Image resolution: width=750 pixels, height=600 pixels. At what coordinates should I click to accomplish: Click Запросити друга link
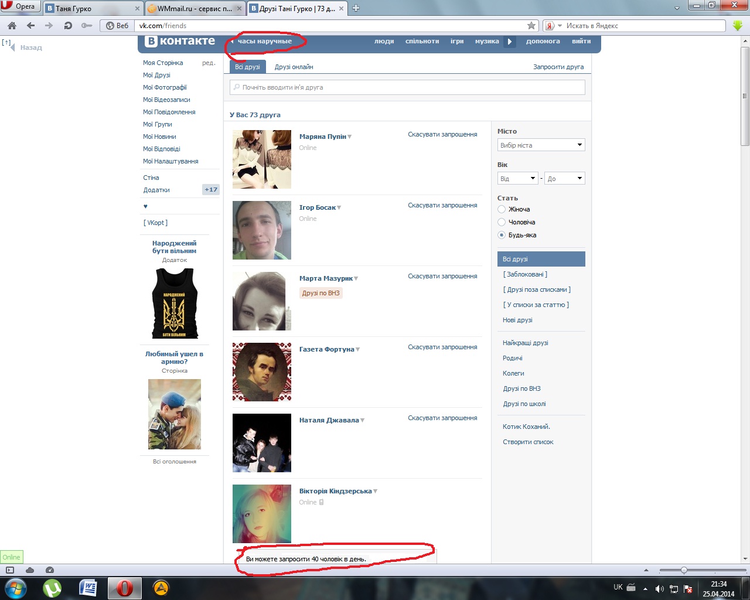[x=558, y=67]
